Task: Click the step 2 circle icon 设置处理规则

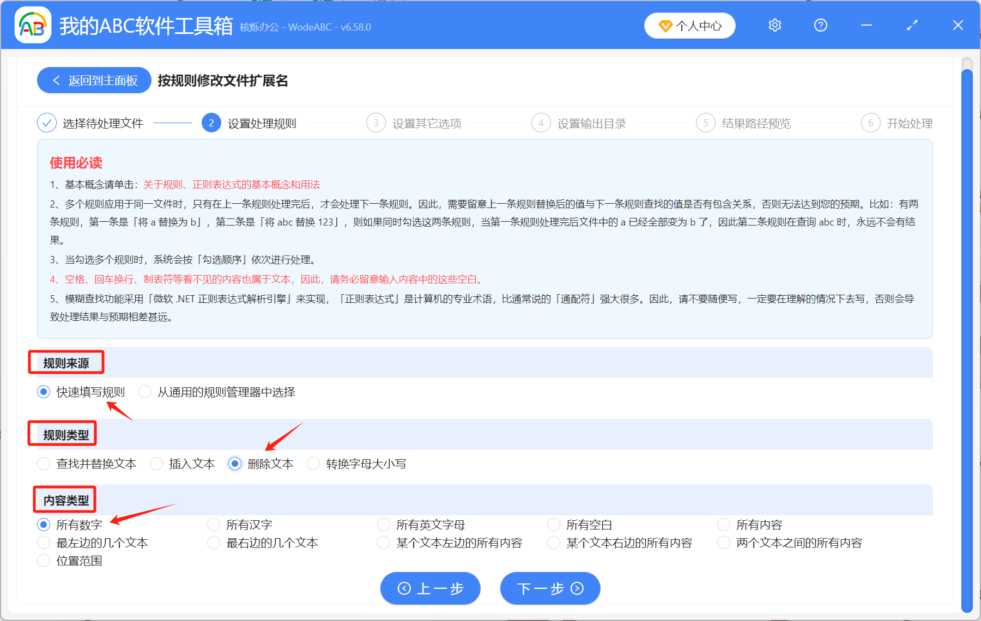Action: (211, 123)
